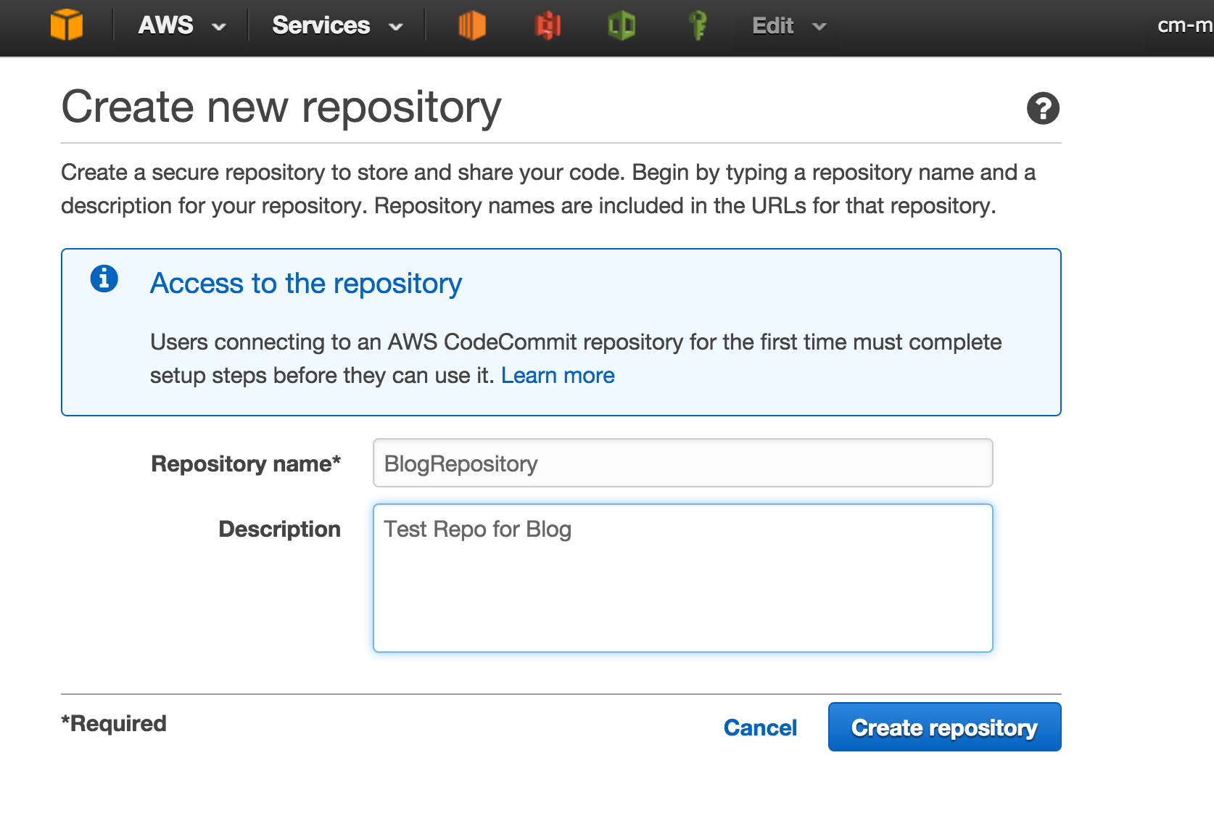1214x824 pixels.
Task: Click the chevron next to Services
Action: tap(396, 28)
